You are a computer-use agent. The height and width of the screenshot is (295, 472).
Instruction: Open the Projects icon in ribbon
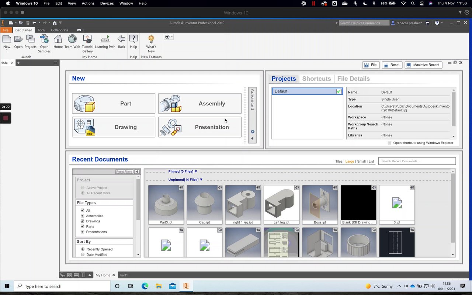[30, 39]
